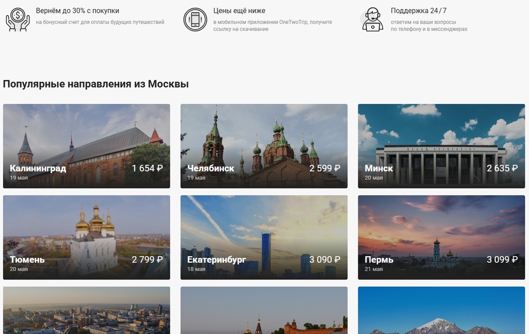Click the '20 мая' date on Тюмень card

point(19,269)
